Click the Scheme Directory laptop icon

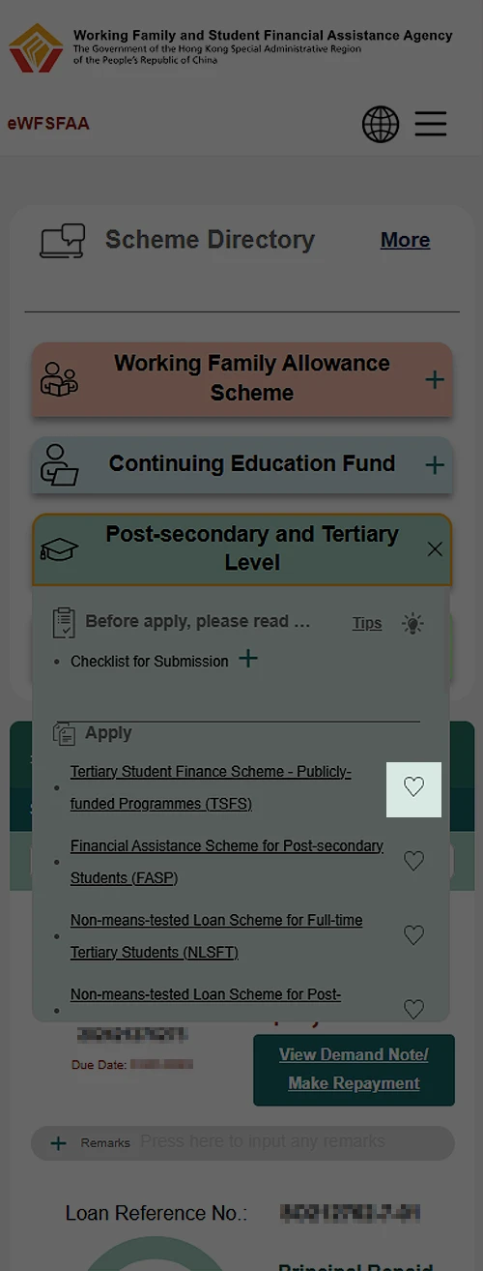click(x=63, y=240)
